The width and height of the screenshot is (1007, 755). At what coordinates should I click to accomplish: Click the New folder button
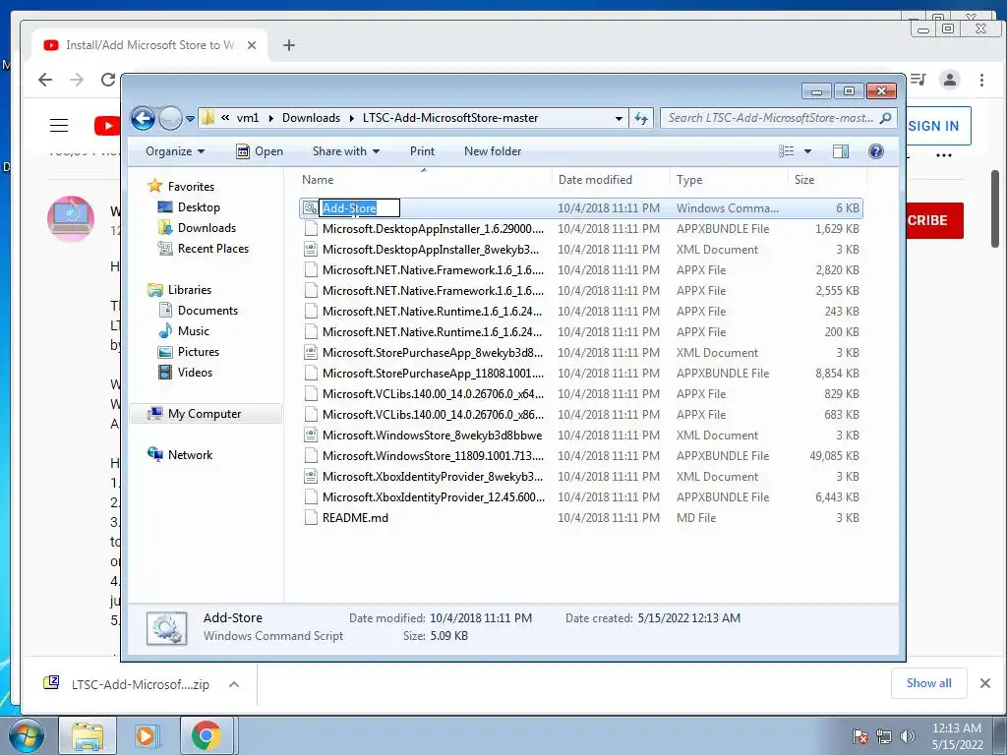[x=493, y=151]
